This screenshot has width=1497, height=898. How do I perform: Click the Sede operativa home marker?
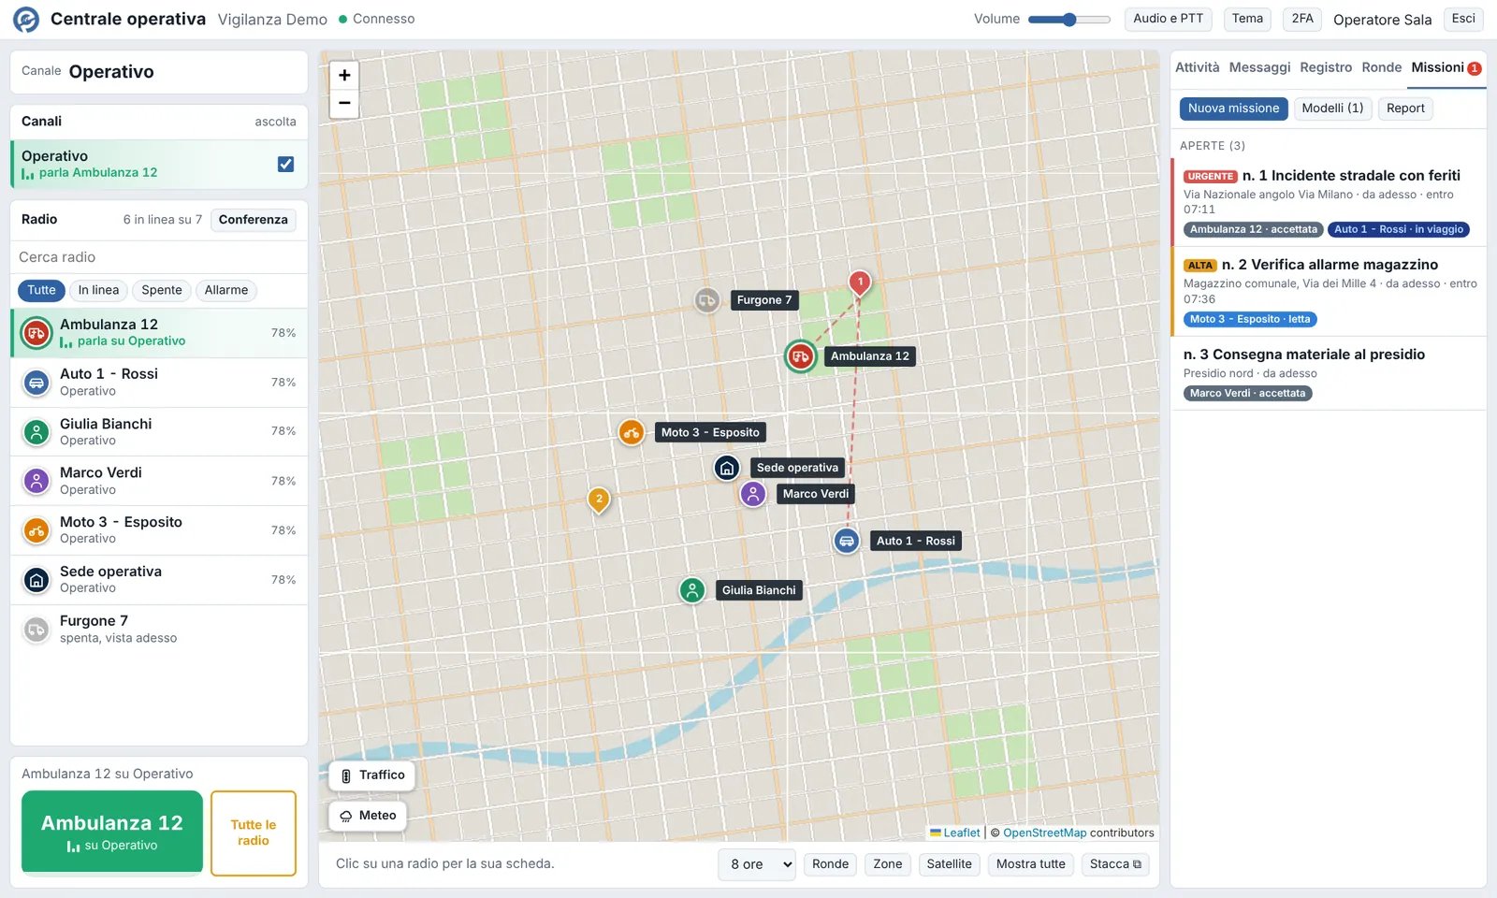point(727,468)
